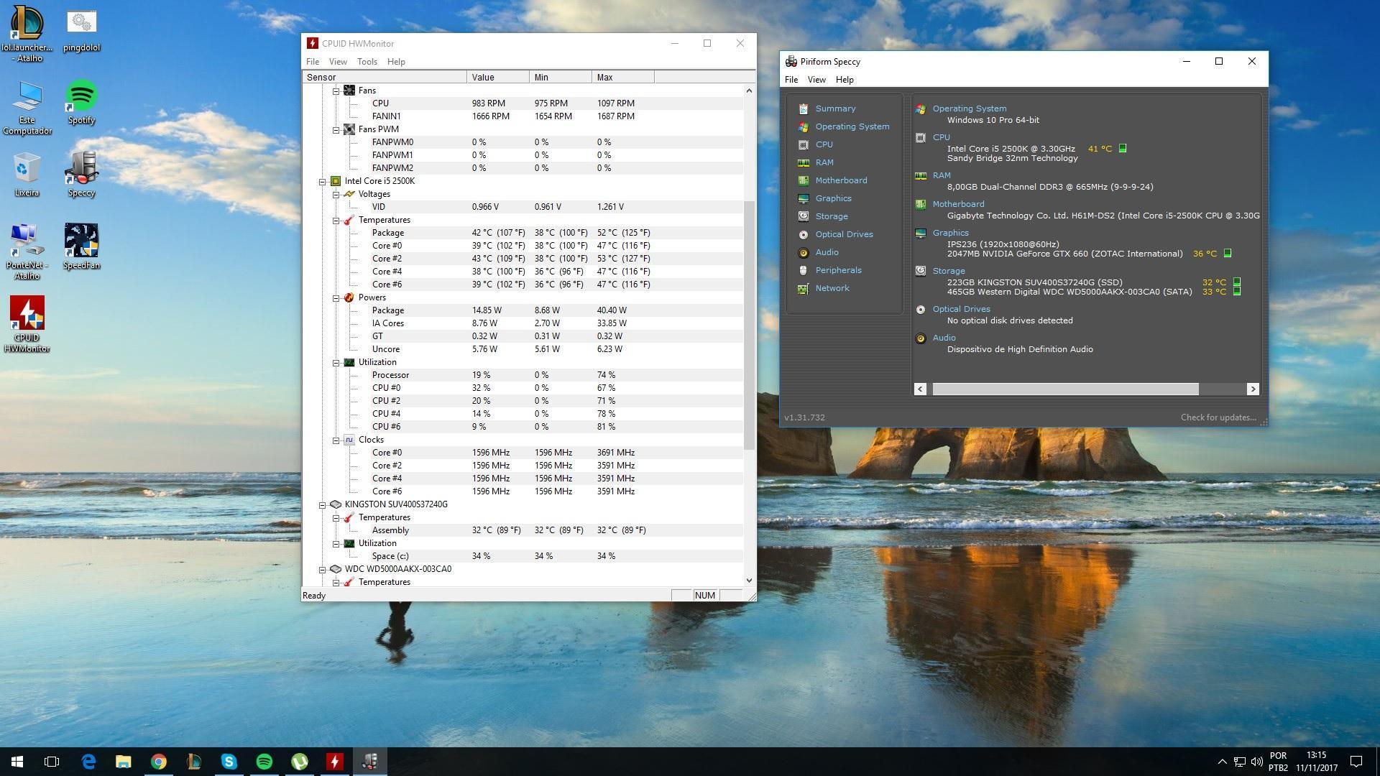
Task: Open Este Computador desktop icon
Action: point(27,108)
